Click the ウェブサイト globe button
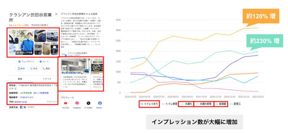 pyautogui.click(x=26, y=61)
